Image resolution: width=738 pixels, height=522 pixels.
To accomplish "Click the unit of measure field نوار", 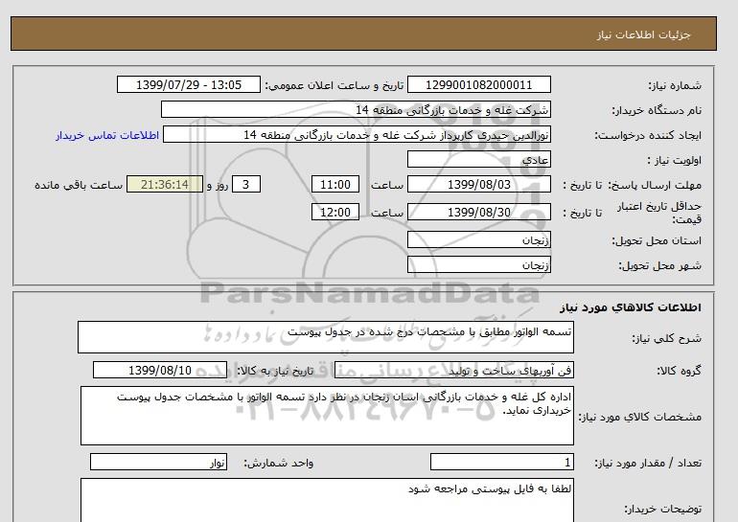I will pos(158,462).
